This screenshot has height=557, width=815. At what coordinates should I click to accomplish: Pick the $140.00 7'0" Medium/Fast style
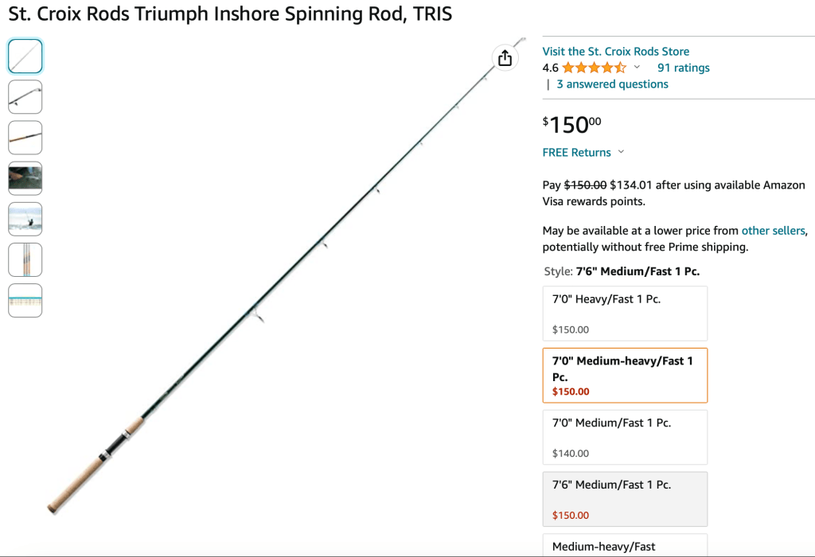pos(625,437)
